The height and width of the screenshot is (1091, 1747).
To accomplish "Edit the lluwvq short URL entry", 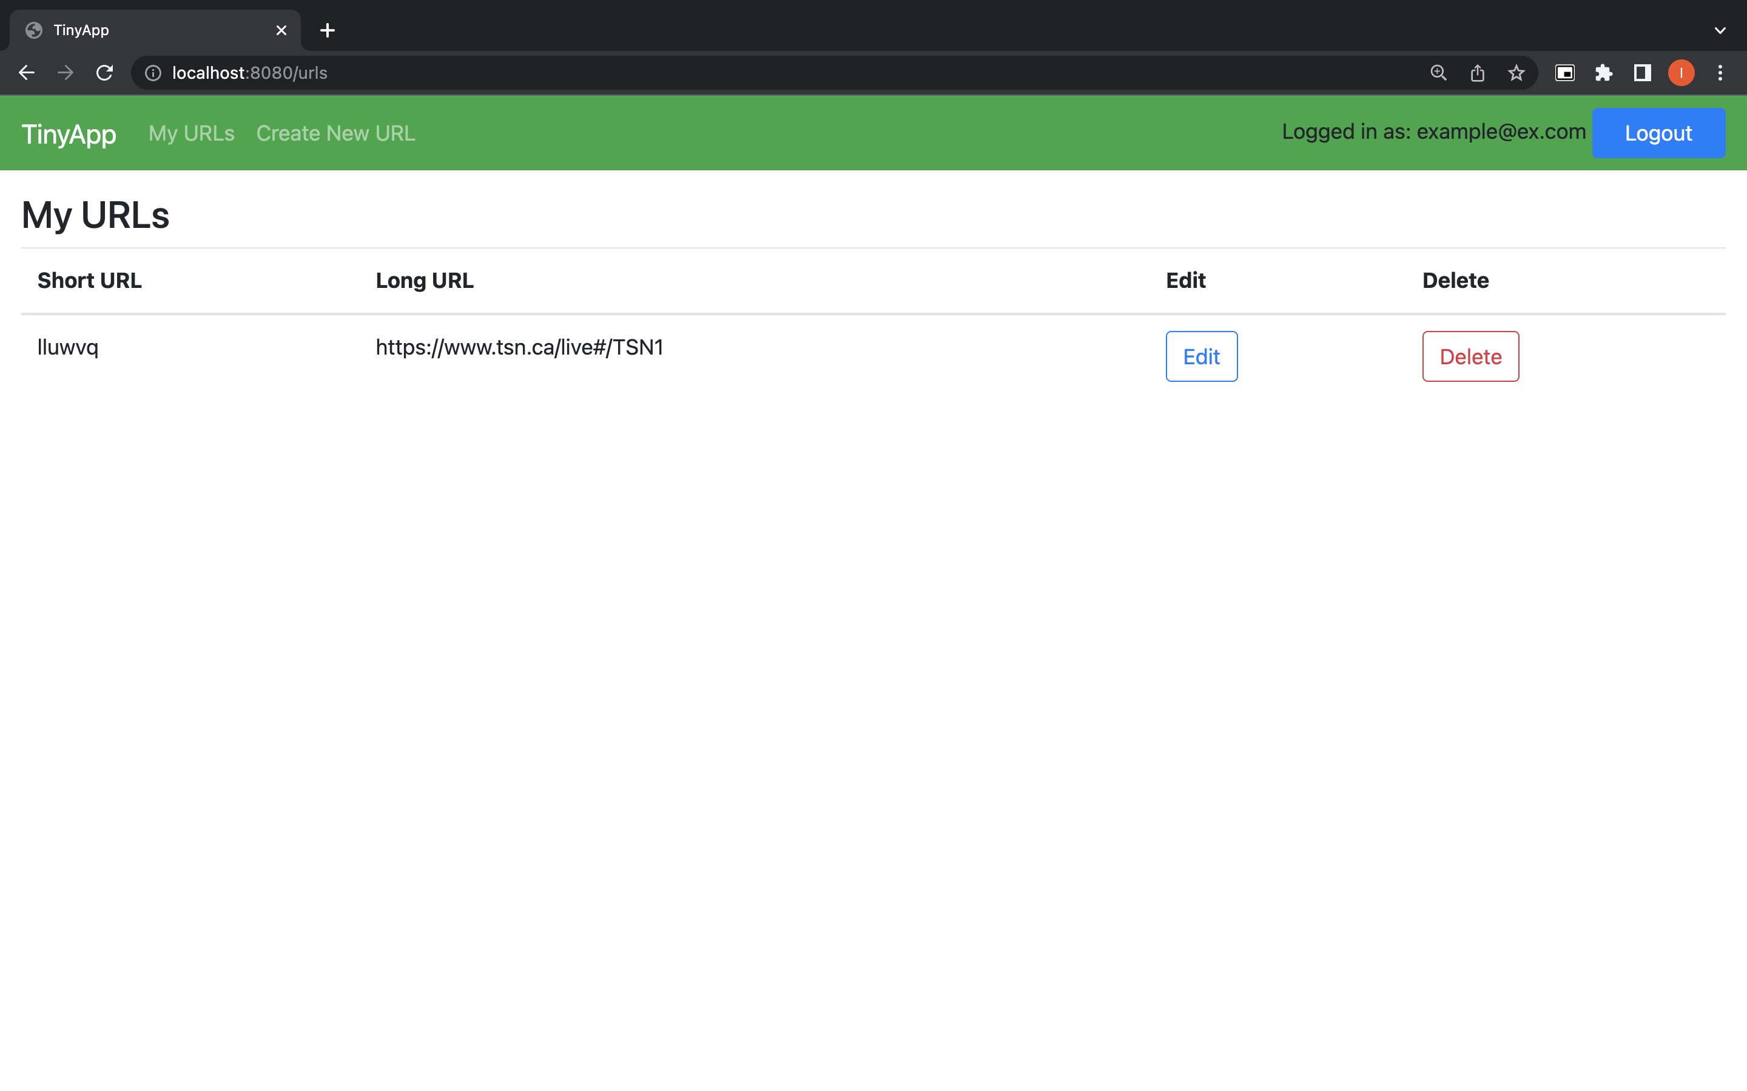I will [x=1200, y=356].
